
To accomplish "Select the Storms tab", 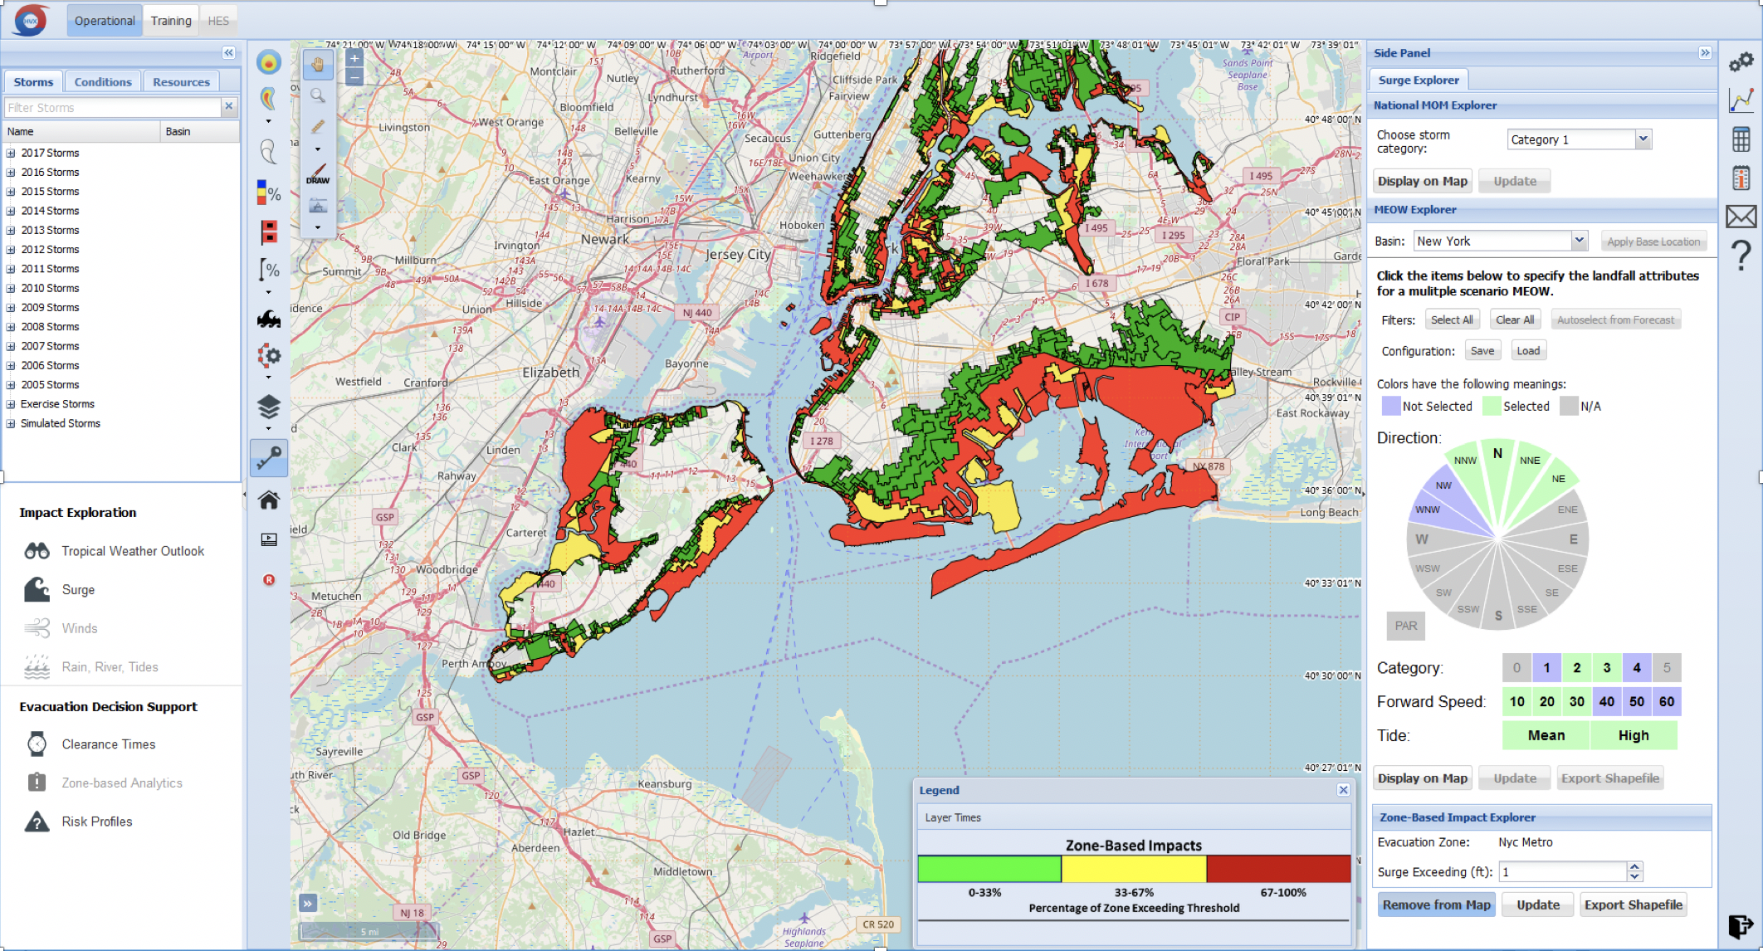I will [33, 81].
